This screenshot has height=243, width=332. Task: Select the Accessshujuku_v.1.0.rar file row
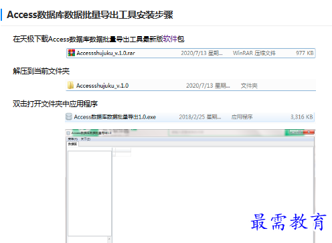point(191,53)
